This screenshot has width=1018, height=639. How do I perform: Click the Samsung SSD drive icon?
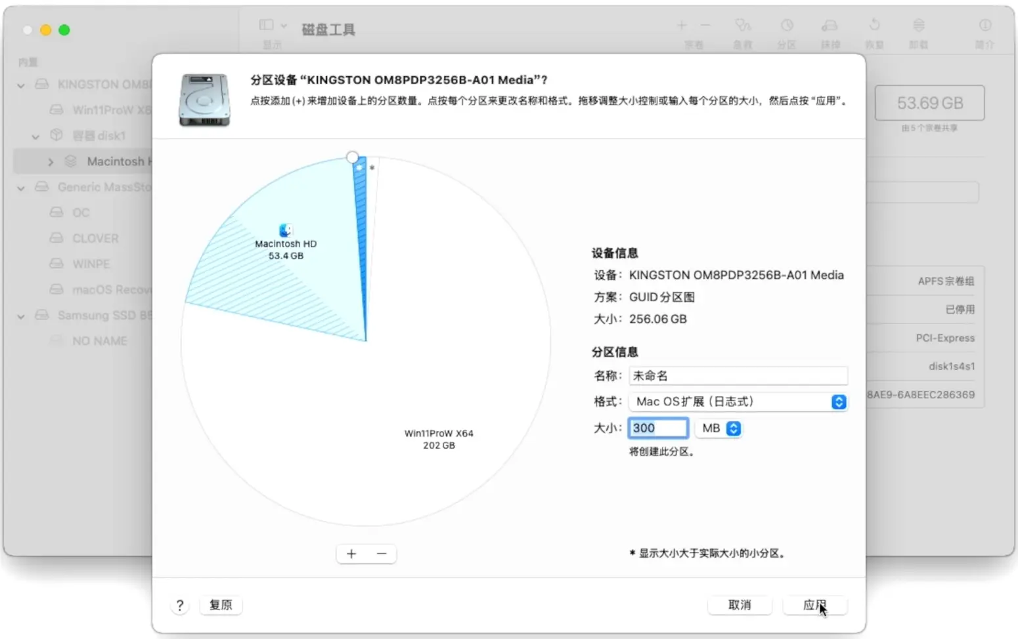[41, 315]
